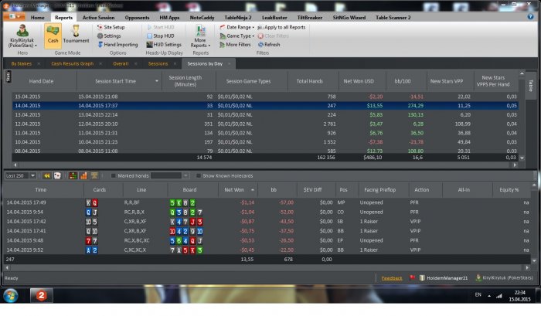Image resolution: width=541 pixels, height=316 pixels.
Task: Click the hourglass filter icon
Action: tap(94, 175)
